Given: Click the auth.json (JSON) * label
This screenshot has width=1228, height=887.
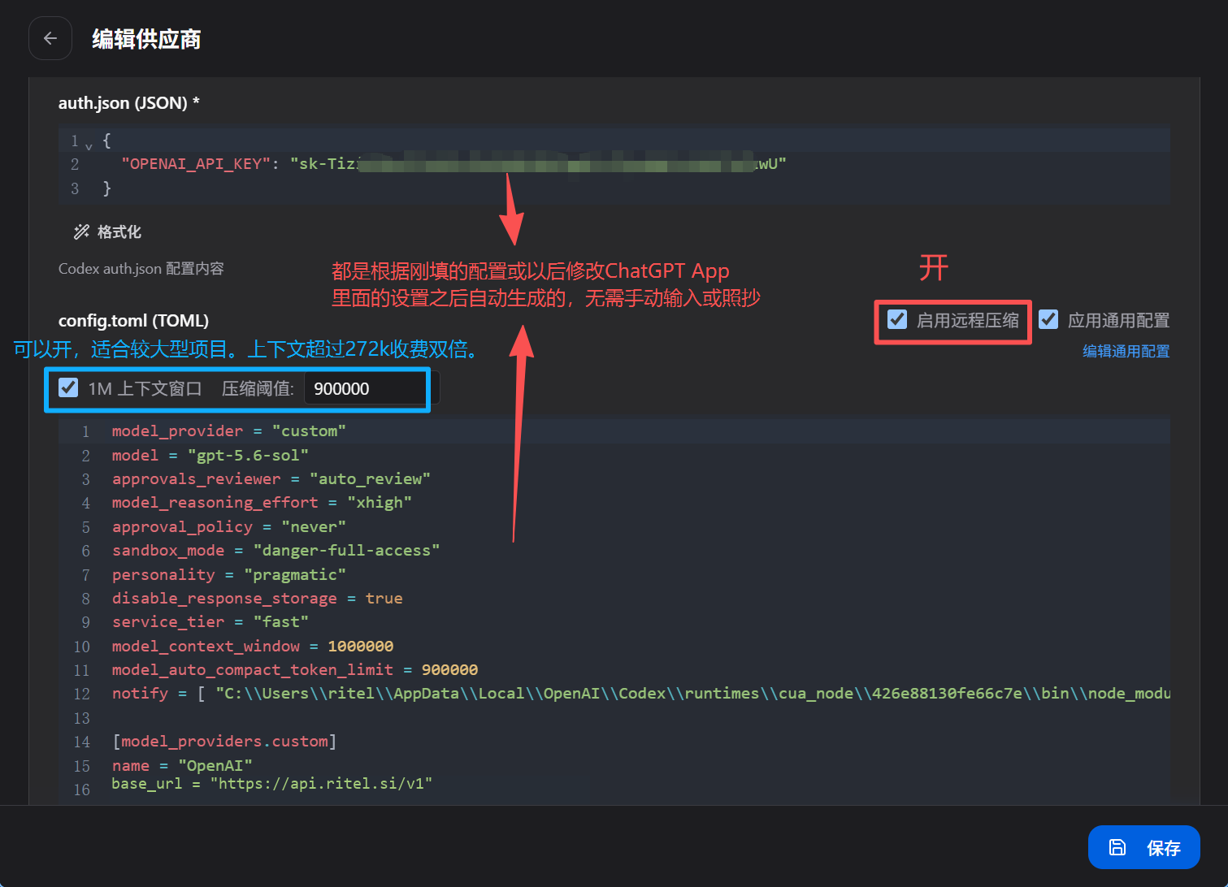Looking at the screenshot, I should 129,103.
